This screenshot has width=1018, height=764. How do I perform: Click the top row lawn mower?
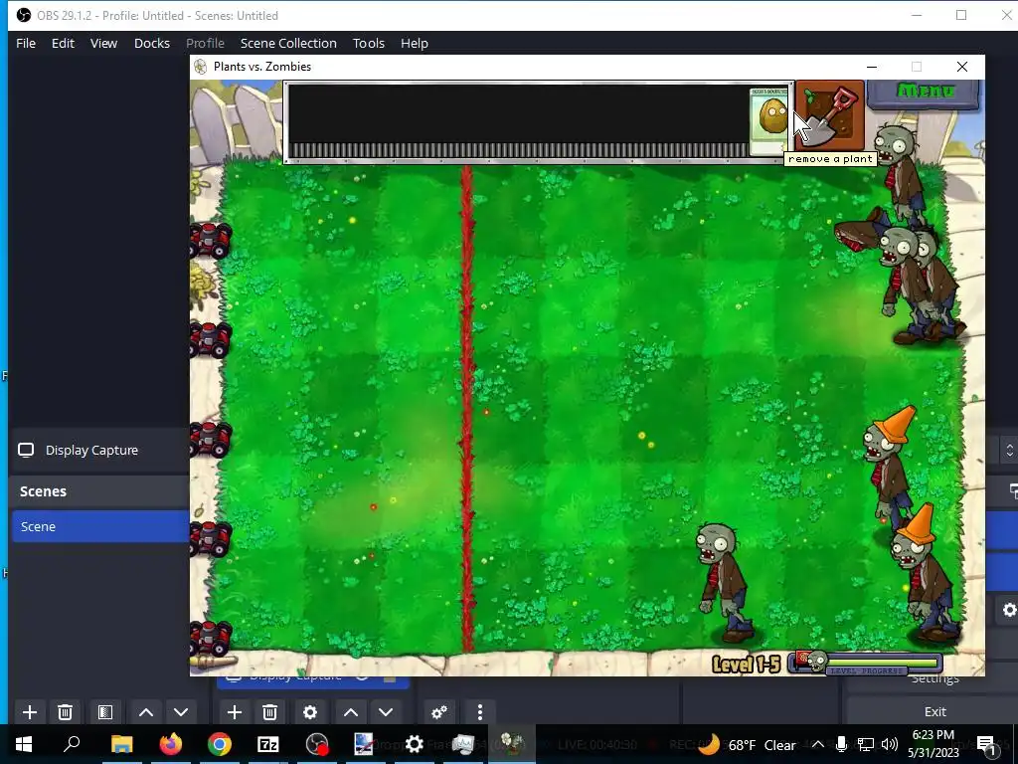(x=211, y=240)
